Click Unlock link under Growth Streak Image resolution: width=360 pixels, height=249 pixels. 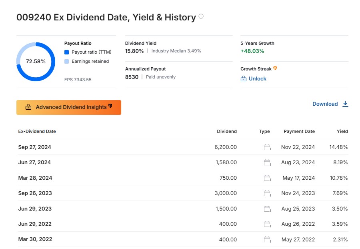253,78
